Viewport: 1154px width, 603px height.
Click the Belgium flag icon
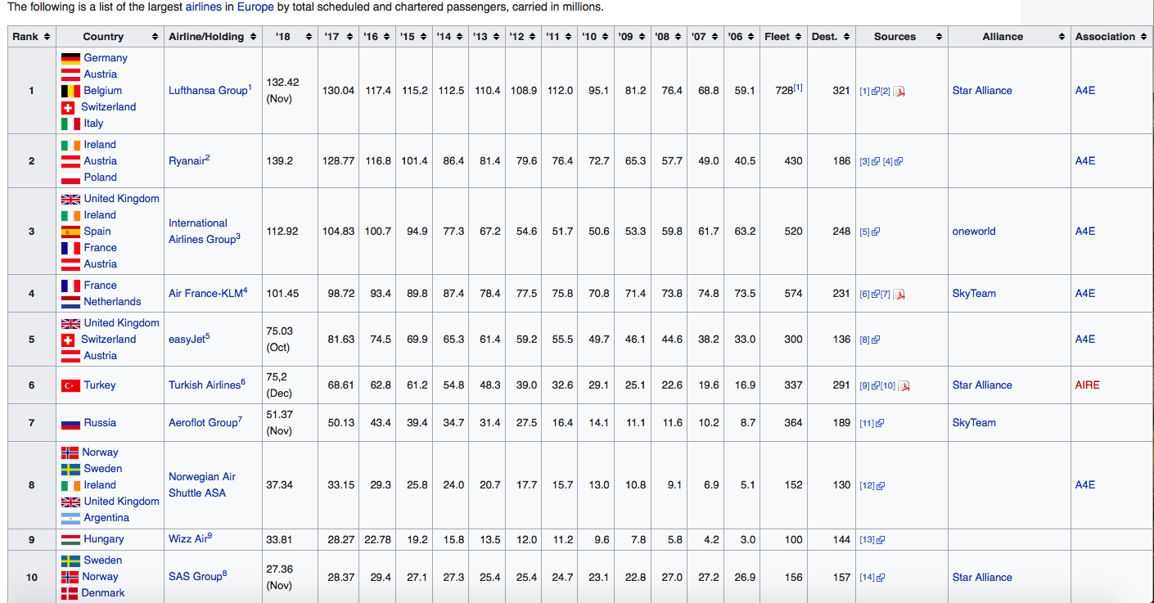coord(70,91)
